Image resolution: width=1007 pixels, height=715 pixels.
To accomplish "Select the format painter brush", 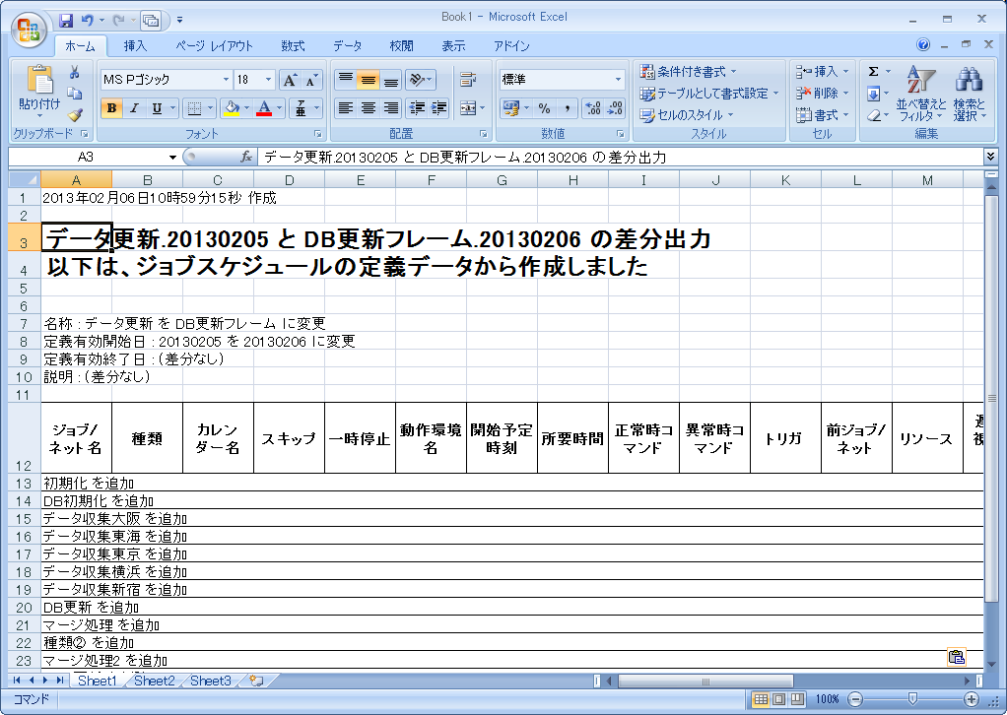I will coord(75,115).
